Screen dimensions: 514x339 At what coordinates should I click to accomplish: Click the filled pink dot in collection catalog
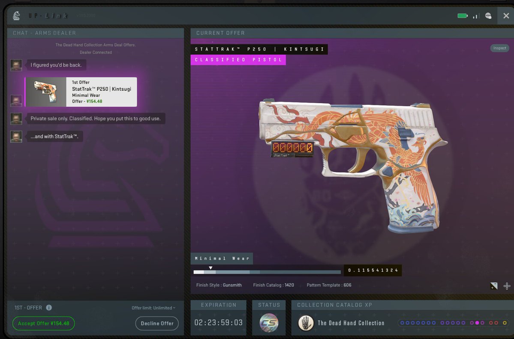coord(477,323)
